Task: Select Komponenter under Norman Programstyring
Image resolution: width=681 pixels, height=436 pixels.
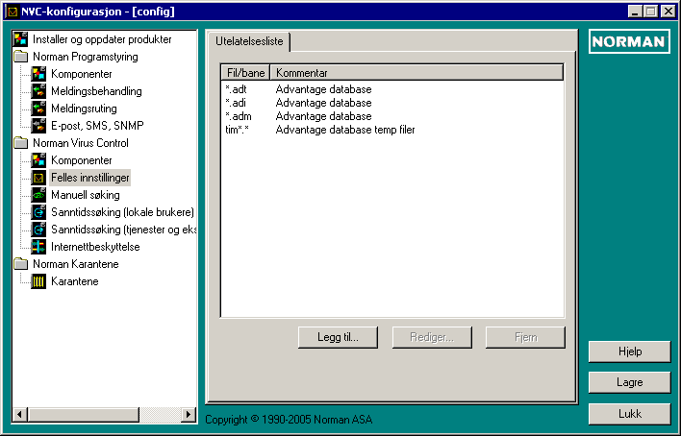Action: point(81,74)
